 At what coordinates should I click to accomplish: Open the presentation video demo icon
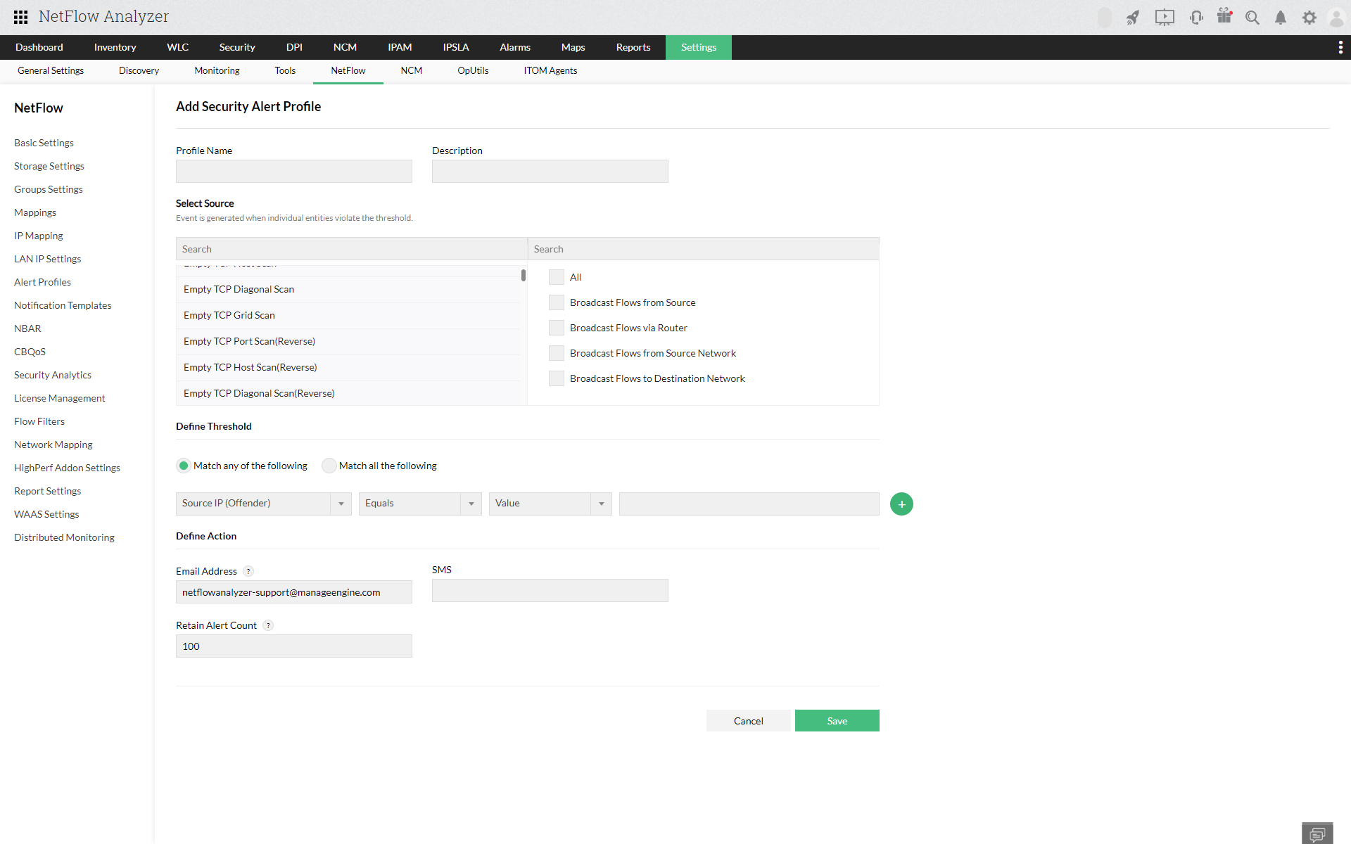pos(1165,18)
